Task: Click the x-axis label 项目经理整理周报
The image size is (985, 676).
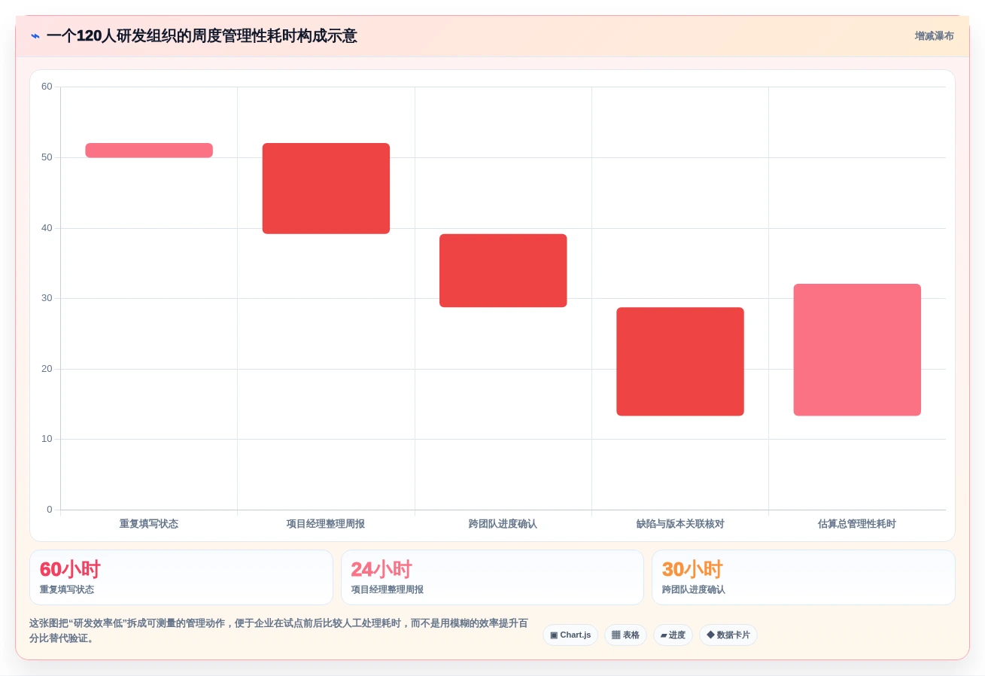Action: 326,524
